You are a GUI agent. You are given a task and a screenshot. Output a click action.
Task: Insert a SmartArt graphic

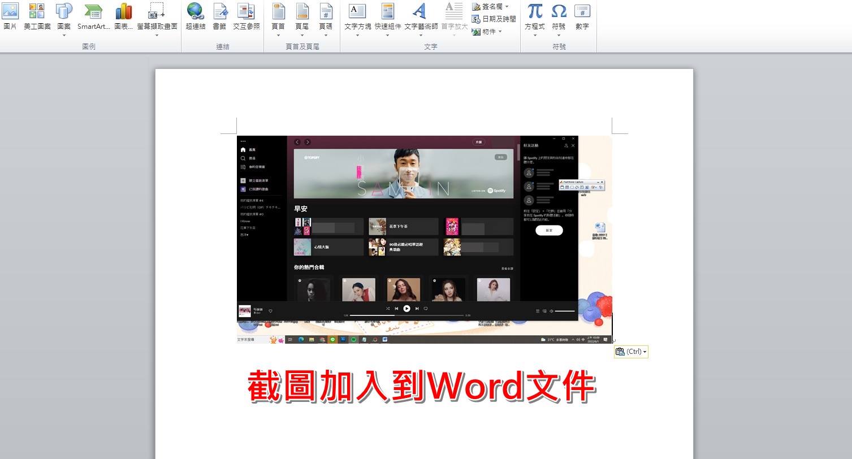pos(93,17)
